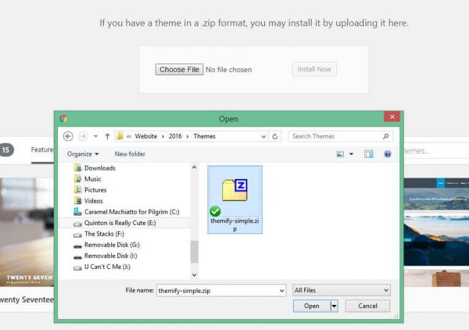Image resolution: width=469 pixels, height=330 pixels.
Task: Refresh the Themes folder view
Action: coord(275,136)
